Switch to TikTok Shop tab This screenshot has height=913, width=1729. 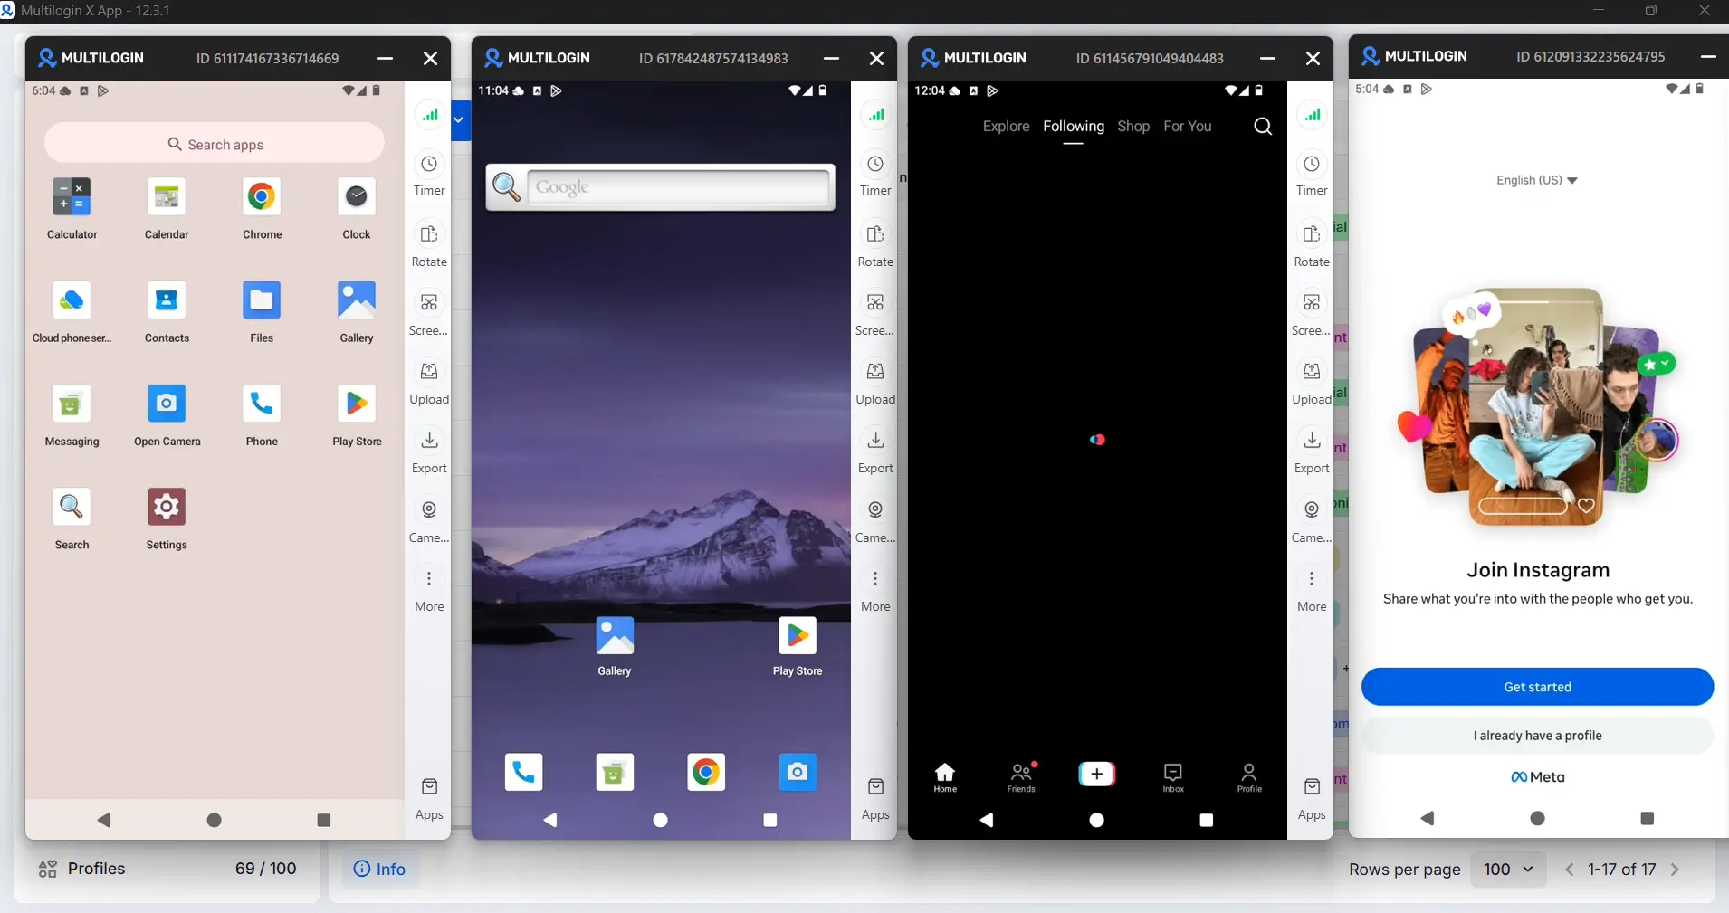(1133, 126)
